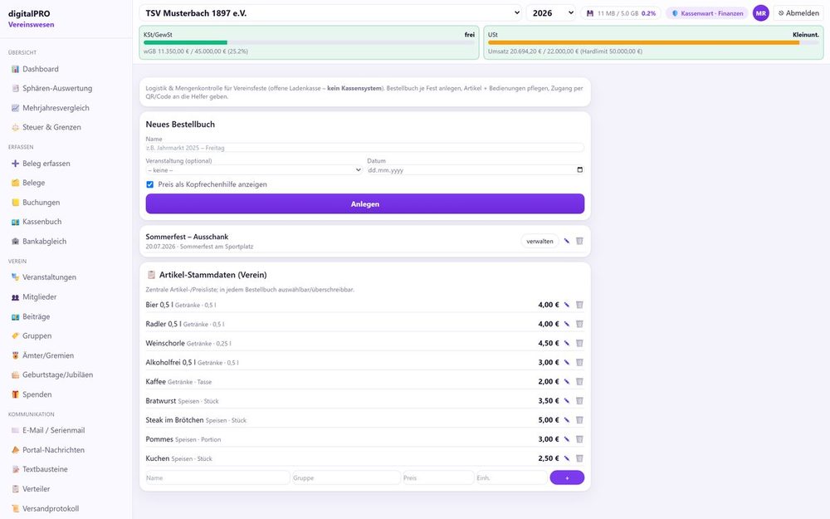Remove Kuchen article using trash icon
Image resolution: width=830 pixels, height=519 pixels.
(579, 458)
